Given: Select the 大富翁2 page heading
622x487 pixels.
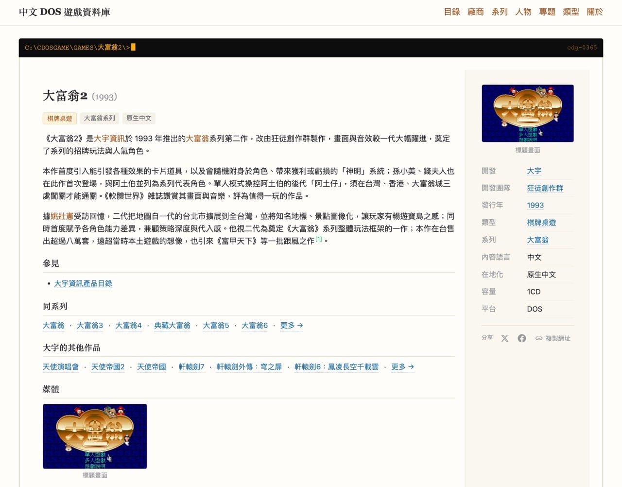Looking at the screenshot, I should click(x=65, y=96).
